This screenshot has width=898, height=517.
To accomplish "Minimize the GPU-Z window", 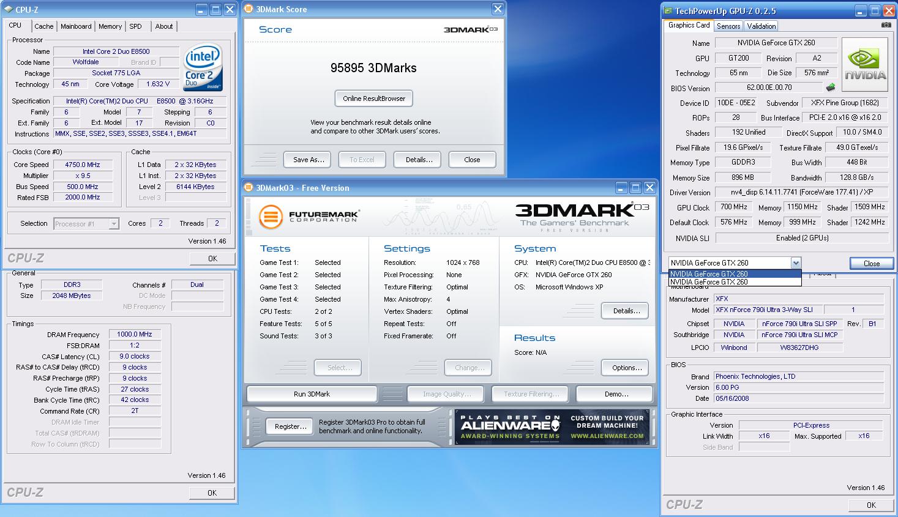I will click(862, 10).
